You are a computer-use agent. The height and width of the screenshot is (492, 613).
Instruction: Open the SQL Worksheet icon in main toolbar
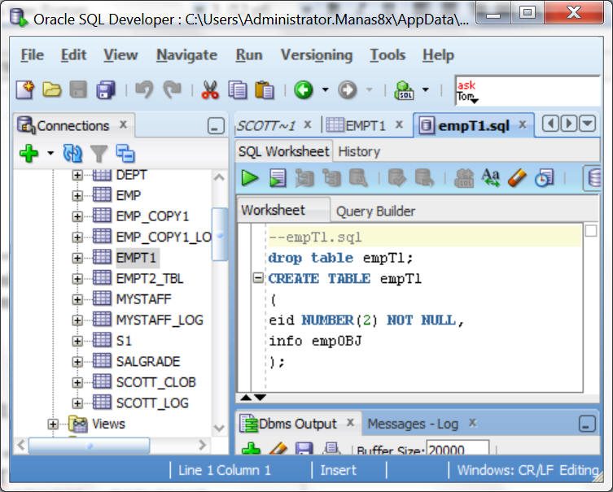(x=405, y=89)
